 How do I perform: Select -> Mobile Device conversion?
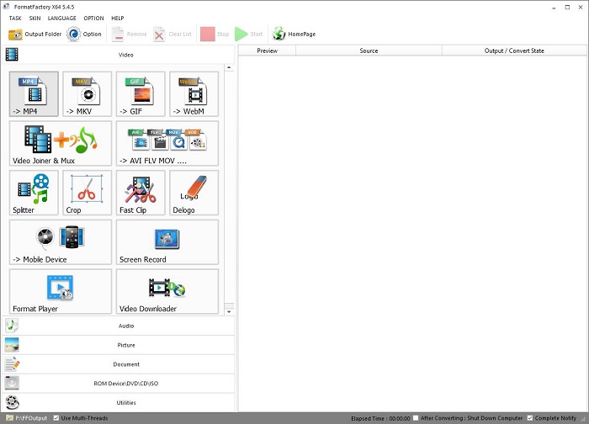click(x=61, y=241)
